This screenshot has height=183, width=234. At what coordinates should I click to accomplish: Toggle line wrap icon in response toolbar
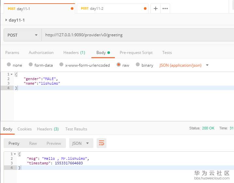coord(101,143)
